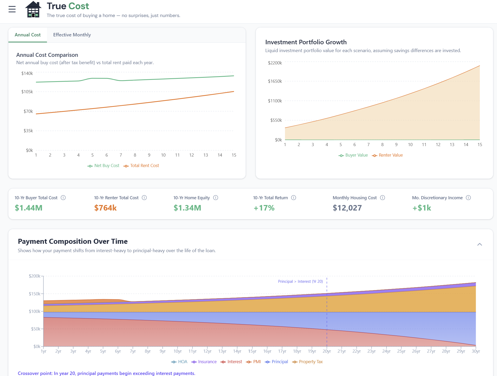Open the 10-Yr Total Return info tooltip
Image resolution: width=497 pixels, height=376 pixels.
pos(294,198)
